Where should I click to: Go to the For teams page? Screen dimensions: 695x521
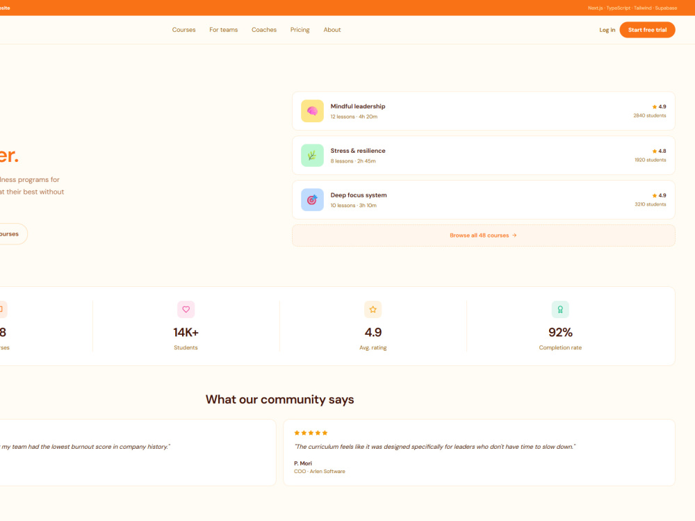click(223, 30)
